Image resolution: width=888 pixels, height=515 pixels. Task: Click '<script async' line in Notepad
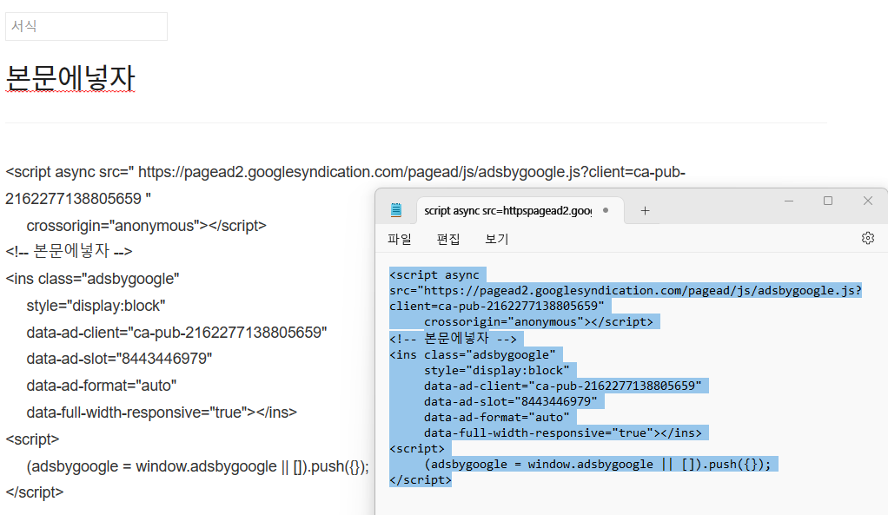tap(434, 275)
